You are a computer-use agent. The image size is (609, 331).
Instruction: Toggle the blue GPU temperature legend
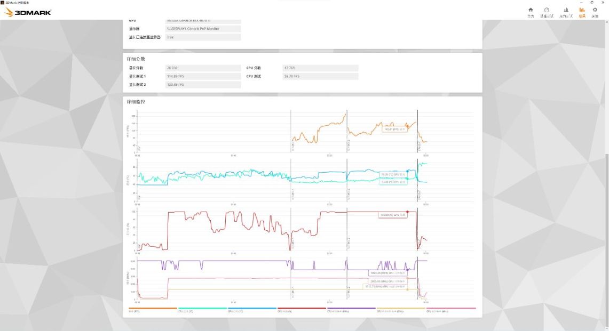(x=252, y=310)
